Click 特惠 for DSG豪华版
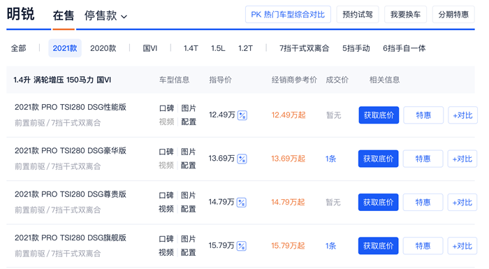489x269 pixels. click(423, 159)
